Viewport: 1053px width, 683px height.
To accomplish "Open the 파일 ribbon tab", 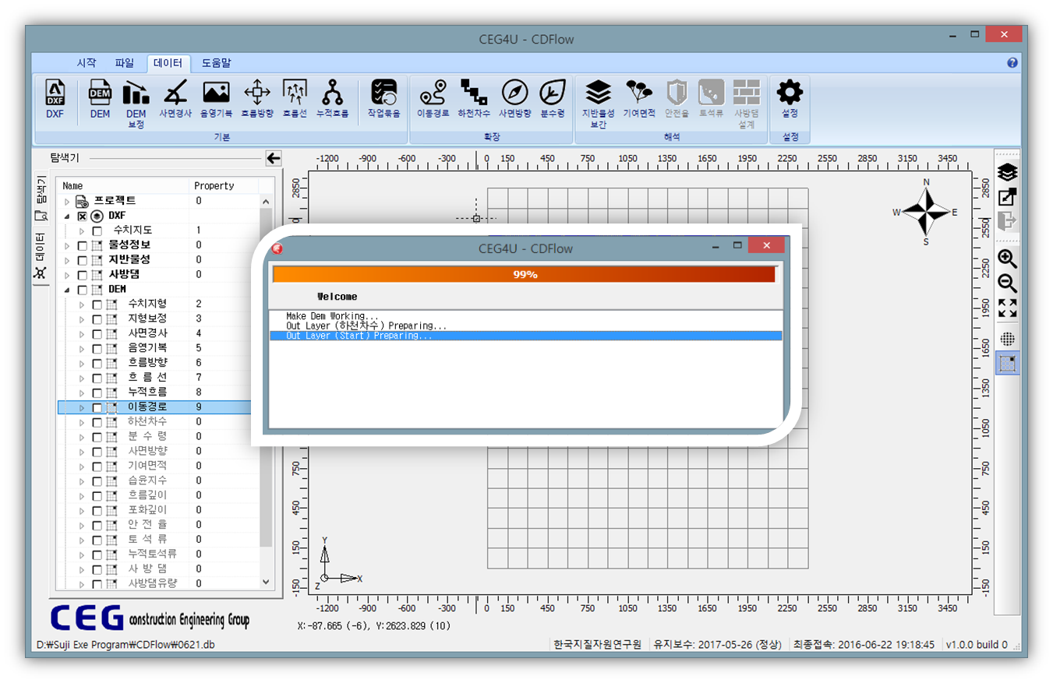I will (x=124, y=63).
